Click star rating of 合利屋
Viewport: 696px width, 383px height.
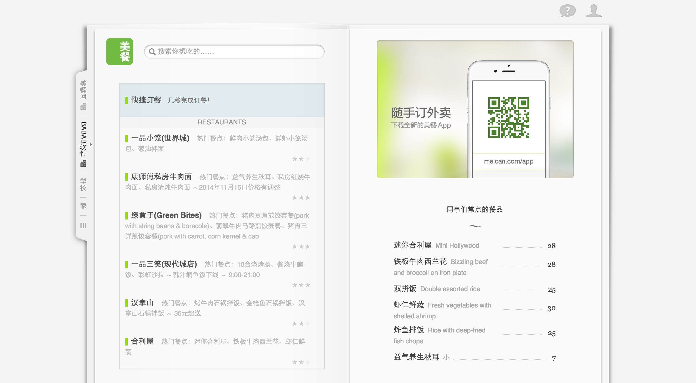301,362
